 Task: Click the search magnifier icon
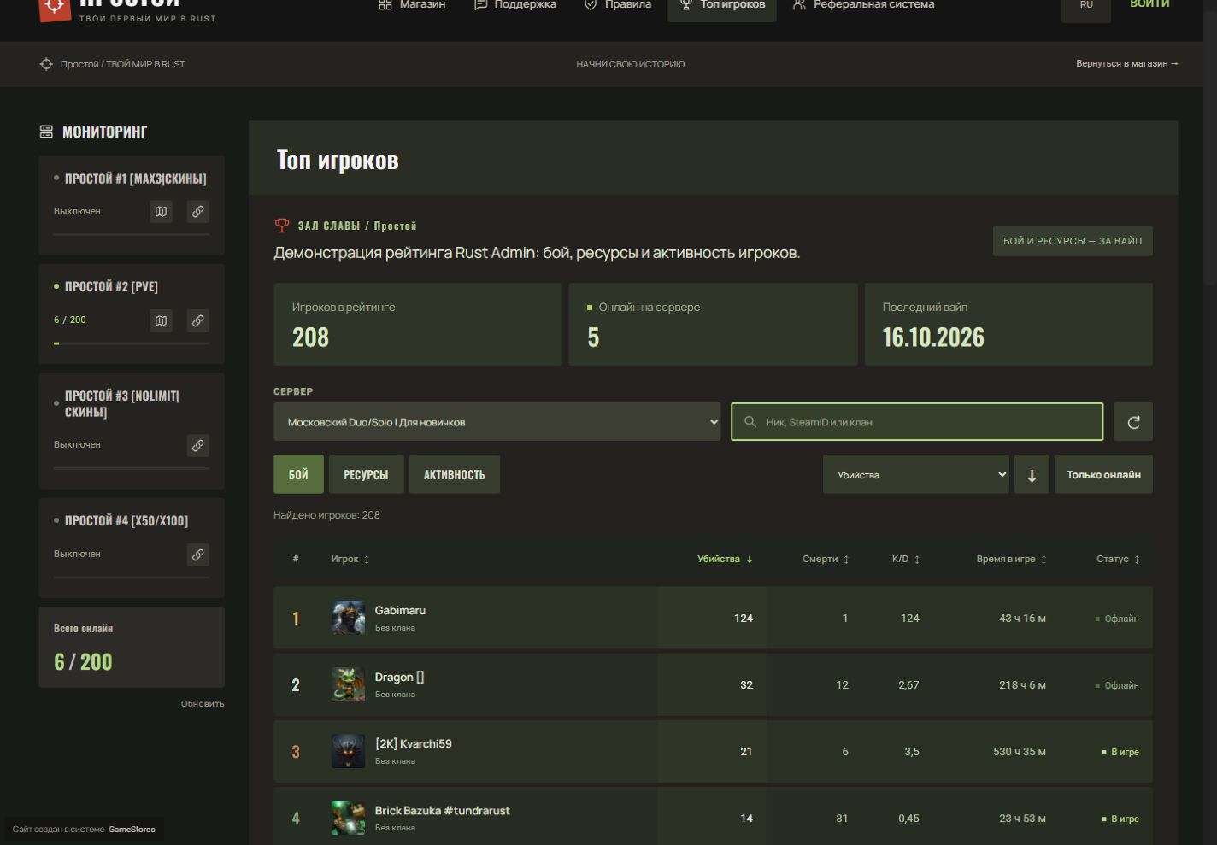pos(750,422)
